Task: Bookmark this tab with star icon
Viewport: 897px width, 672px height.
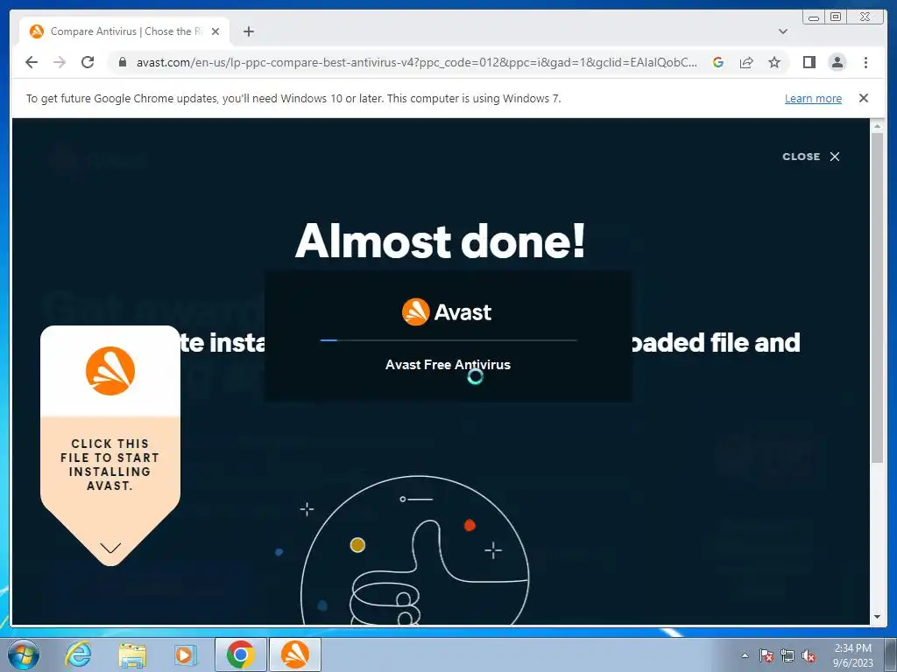Action: tap(774, 62)
